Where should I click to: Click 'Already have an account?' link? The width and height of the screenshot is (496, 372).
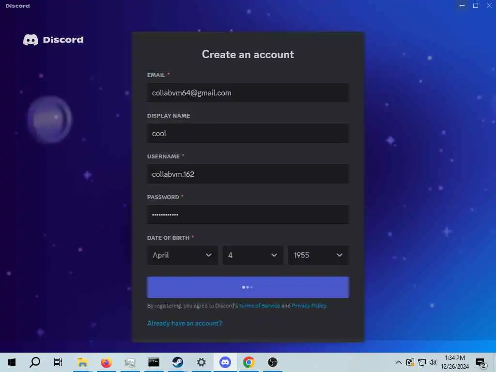185,323
